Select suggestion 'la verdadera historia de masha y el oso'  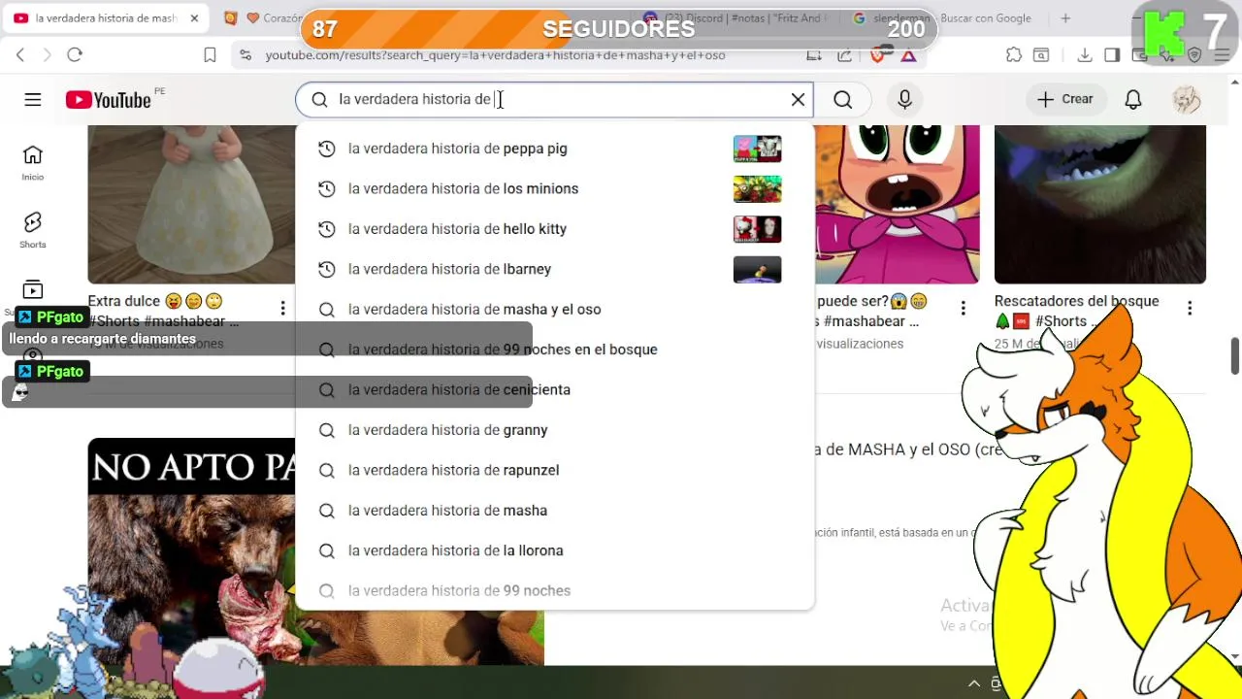[554, 310]
